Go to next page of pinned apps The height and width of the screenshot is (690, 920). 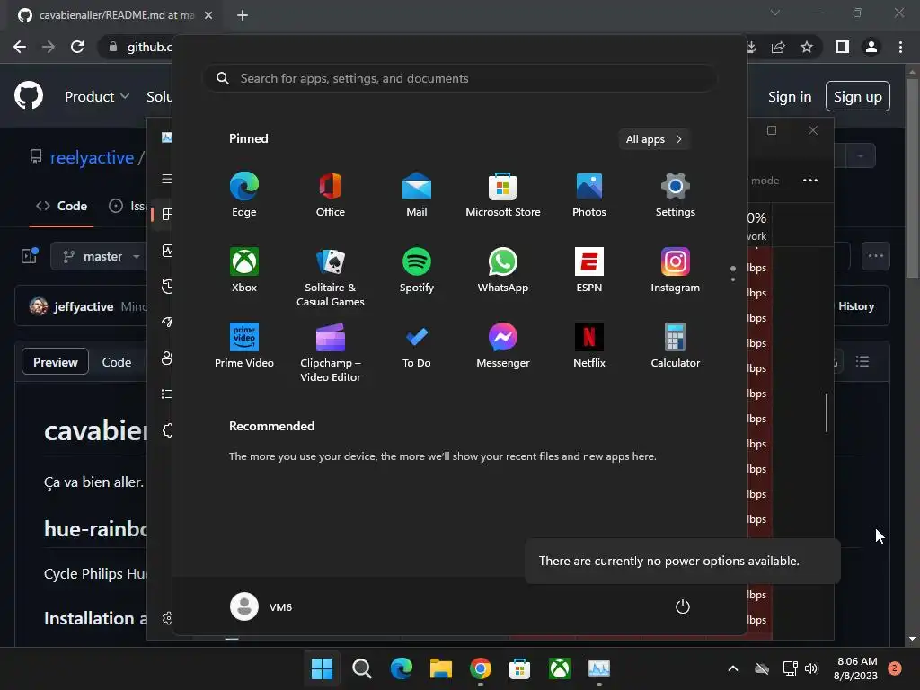(733, 279)
